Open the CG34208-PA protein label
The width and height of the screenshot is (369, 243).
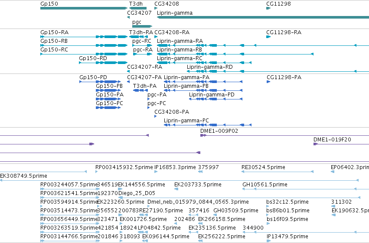click(172, 112)
